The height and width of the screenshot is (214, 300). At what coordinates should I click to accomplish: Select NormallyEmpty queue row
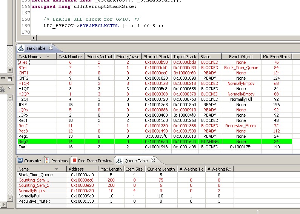click(x=125, y=191)
